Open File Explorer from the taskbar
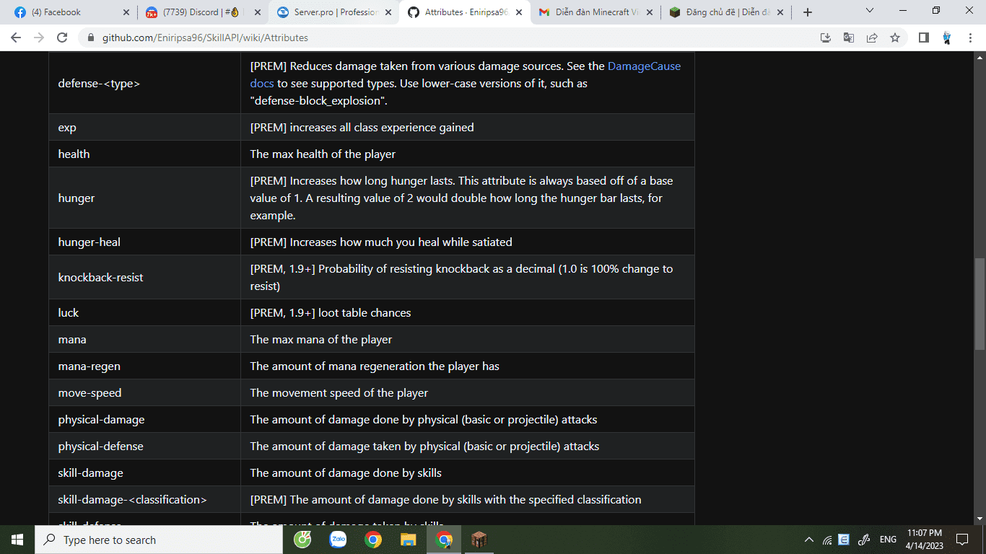 click(x=409, y=540)
